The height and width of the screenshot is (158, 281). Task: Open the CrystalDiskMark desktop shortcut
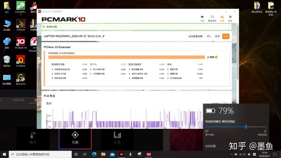21,8
